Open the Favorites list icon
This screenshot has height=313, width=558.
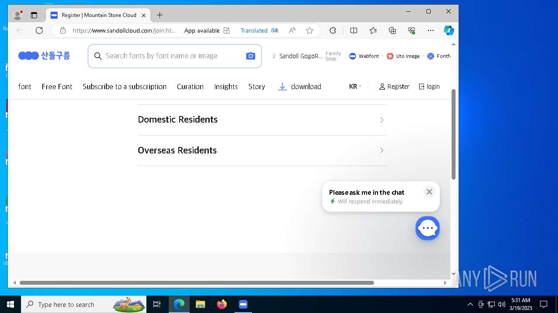[373, 30]
